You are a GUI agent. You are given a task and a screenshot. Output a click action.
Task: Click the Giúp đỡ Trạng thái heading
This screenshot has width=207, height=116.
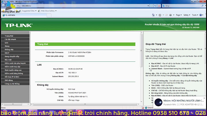tap(156, 44)
